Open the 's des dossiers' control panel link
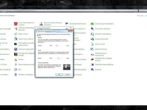Image resolution: width=147 pixels, height=110 pixels. click(x=79, y=49)
